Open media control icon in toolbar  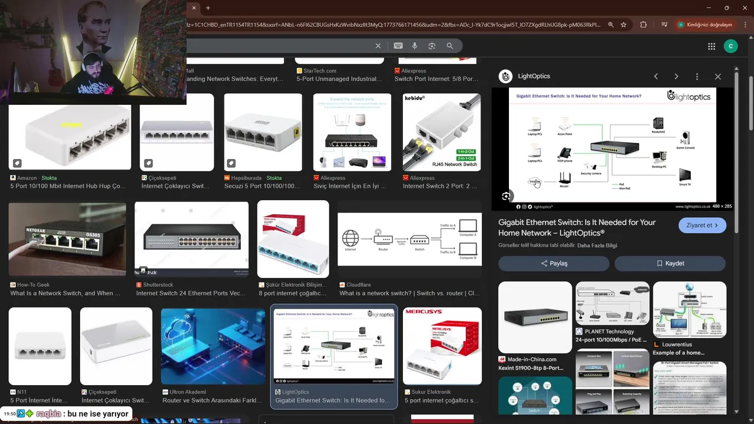[x=664, y=25]
